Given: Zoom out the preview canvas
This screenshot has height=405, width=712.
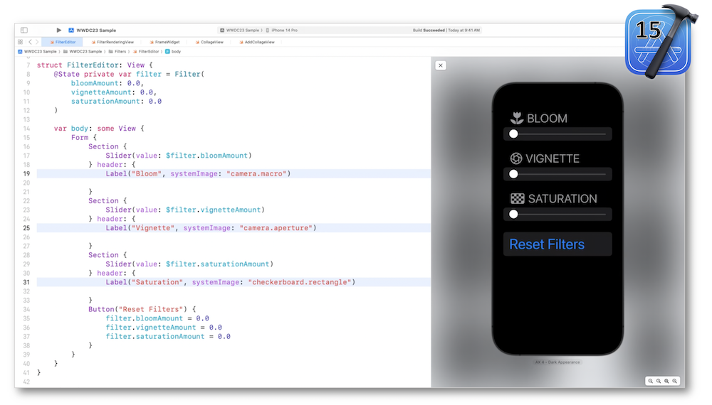Looking at the screenshot, I should tap(651, 381).
